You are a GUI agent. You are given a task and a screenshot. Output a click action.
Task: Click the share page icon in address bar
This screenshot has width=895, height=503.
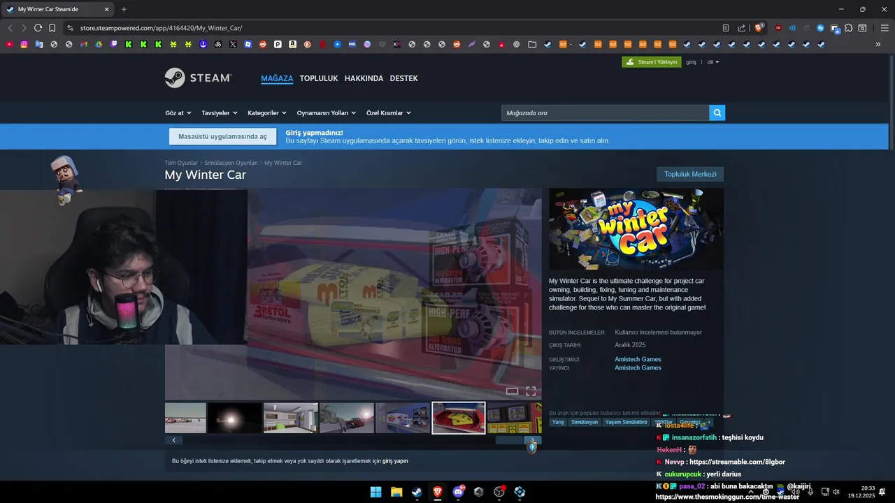742,28
